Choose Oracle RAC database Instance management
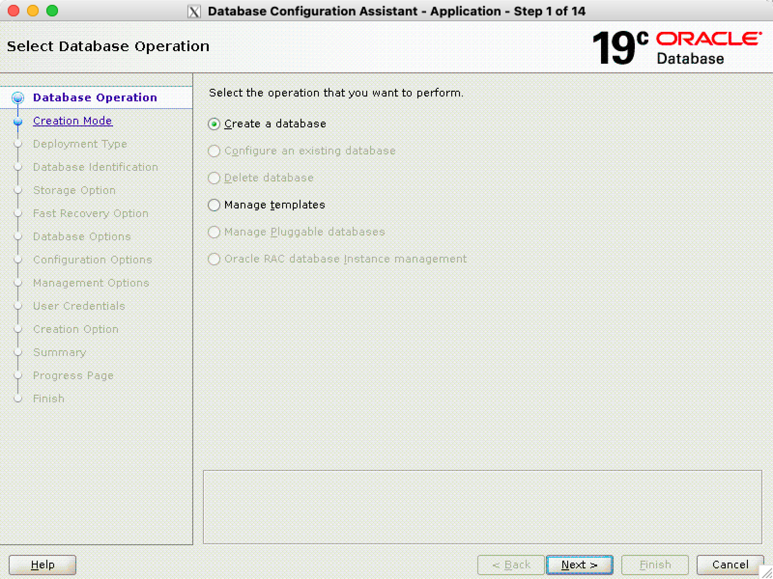Screen dimensions: 773x579 coord(214,259)
